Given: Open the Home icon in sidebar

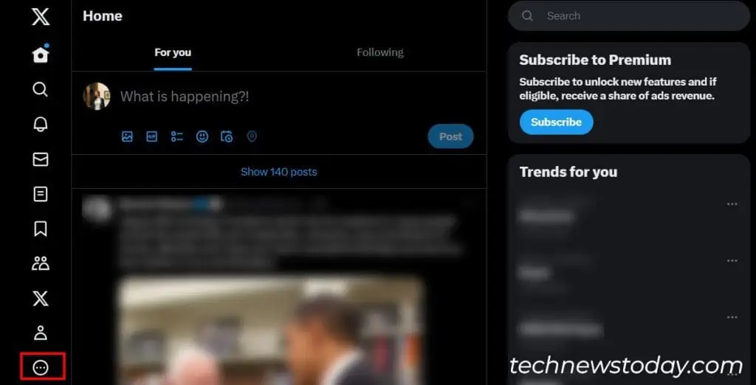Looking at the screenshot, I should (41, 55).
